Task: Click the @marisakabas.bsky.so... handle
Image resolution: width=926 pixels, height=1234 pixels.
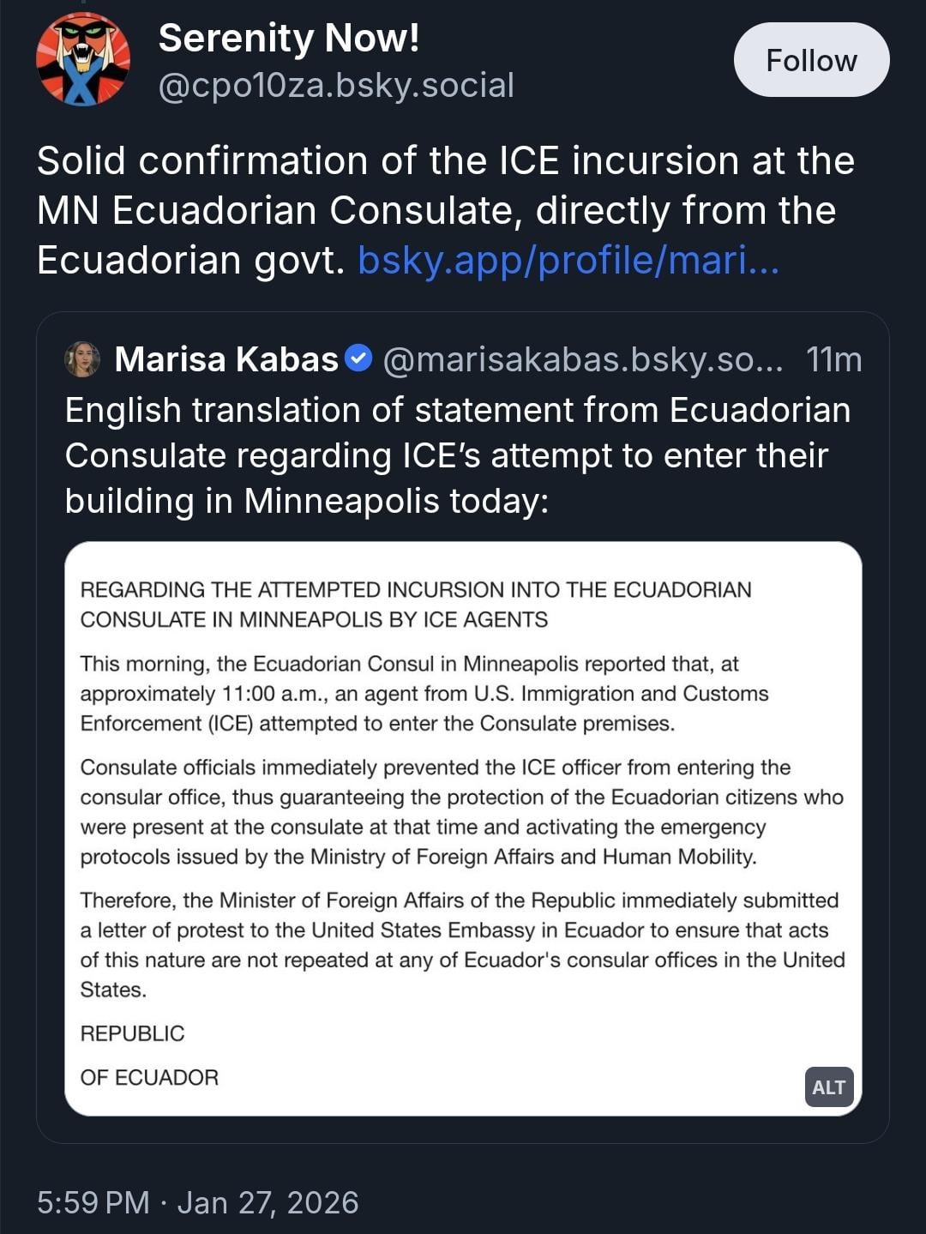Action: coord(583,360)
